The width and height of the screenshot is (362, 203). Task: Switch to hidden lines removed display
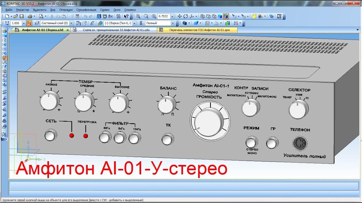click(x=208, y=16)
